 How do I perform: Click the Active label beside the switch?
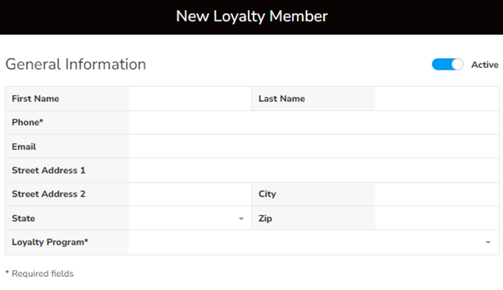[484, 65]
